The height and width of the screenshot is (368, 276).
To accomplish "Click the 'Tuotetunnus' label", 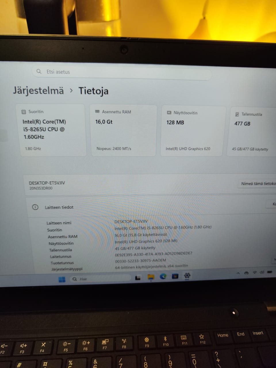I will [x=62, y=263].
